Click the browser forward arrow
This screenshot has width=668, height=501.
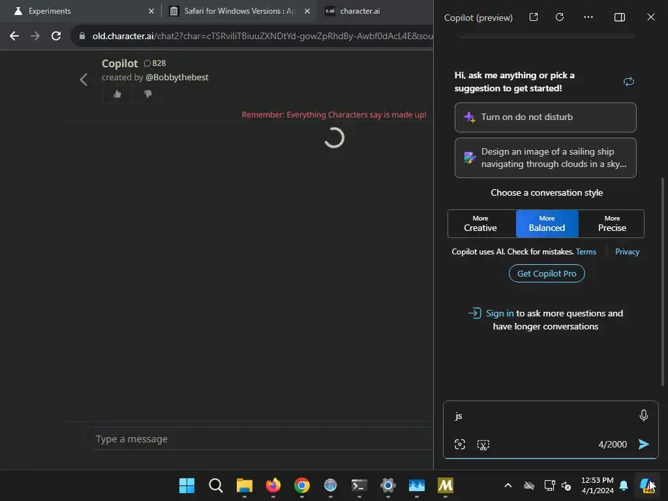click(35, 37)
